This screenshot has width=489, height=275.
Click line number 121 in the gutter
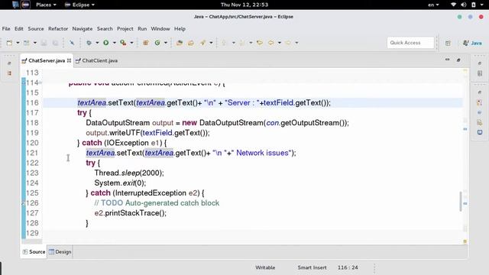tap(32, 153)
